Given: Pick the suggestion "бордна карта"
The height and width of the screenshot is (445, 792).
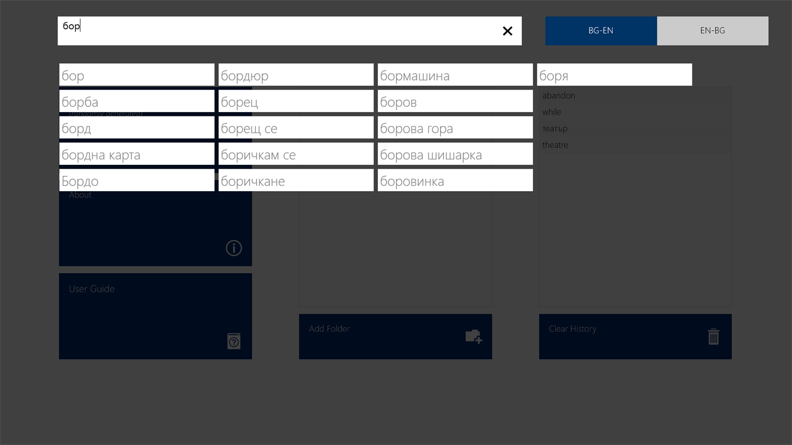Looking at the screenshot, I should coord(137,154).
